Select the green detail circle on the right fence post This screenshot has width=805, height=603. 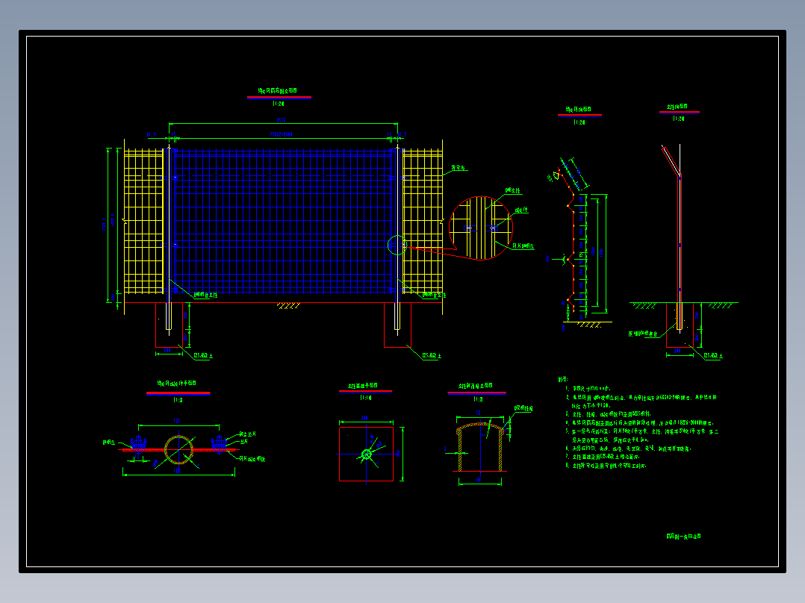tap(397, 245)
